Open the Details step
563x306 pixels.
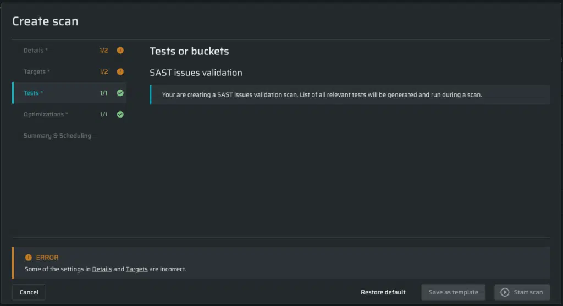(69, 51)
